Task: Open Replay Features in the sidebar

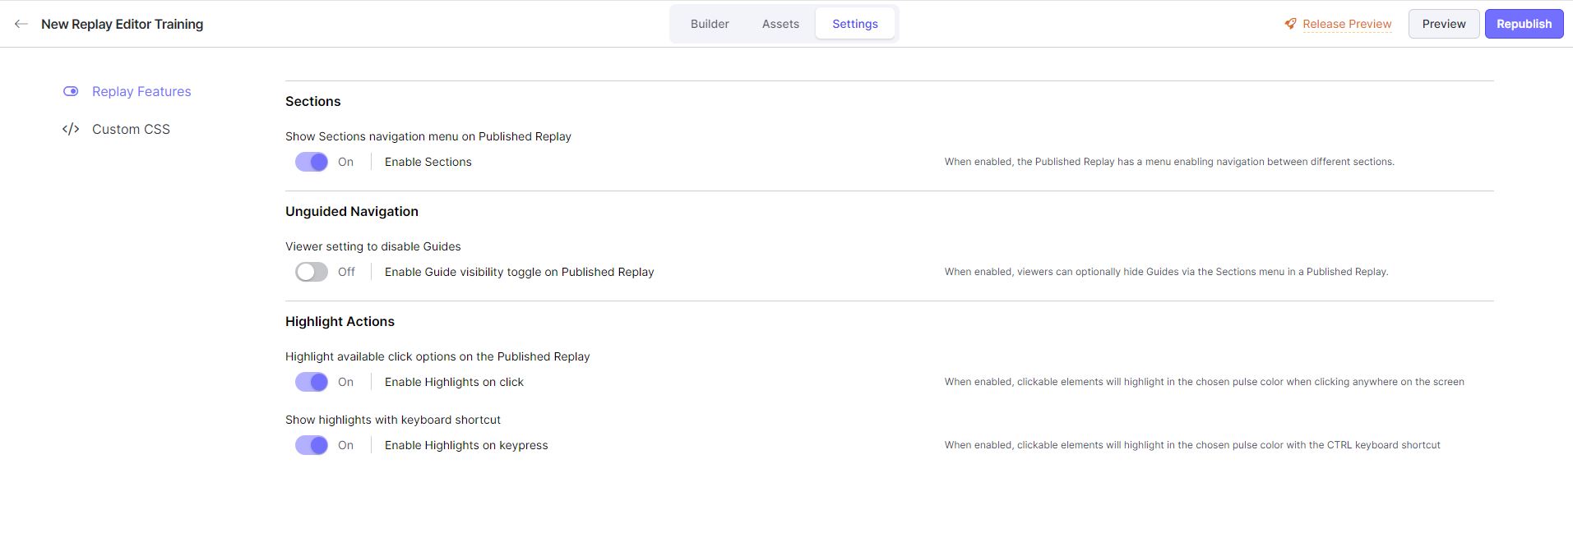Action: [141, 91]
